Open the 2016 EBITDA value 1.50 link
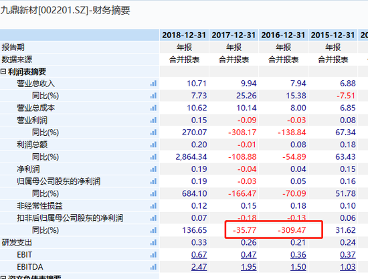The height and width of the screenshot is (279, 368). tap(298, 267)
